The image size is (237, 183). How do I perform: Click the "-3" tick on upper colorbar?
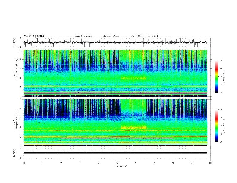221,60
